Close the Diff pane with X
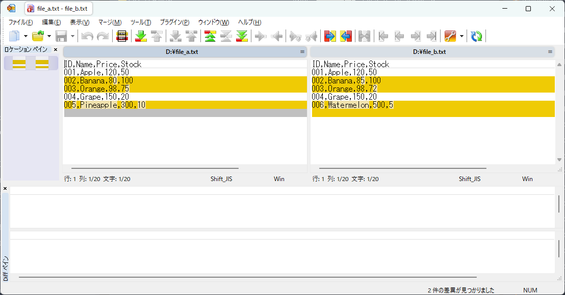This screenshot has width=565, height=295. pyautogui.click(x=5, y=189)
